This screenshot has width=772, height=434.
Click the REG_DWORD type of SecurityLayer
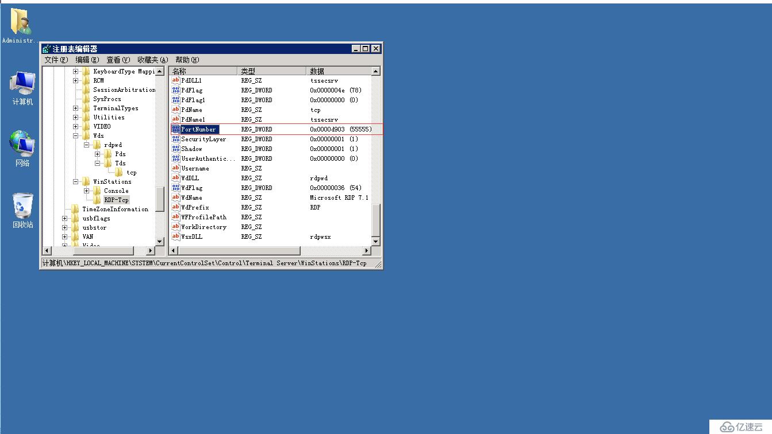tap(256, 139)
